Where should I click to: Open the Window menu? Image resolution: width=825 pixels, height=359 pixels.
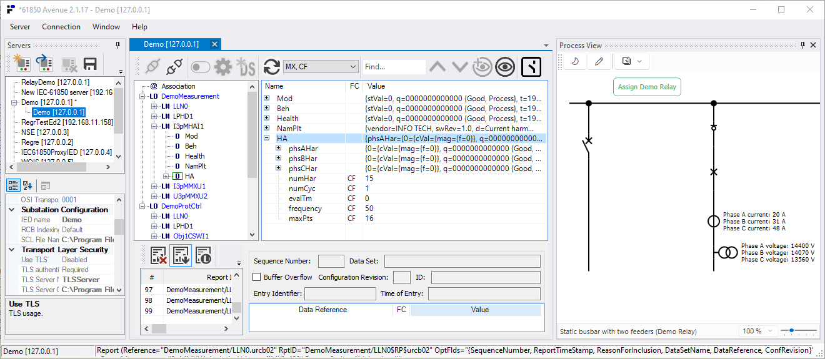click(x=106, y=27)
